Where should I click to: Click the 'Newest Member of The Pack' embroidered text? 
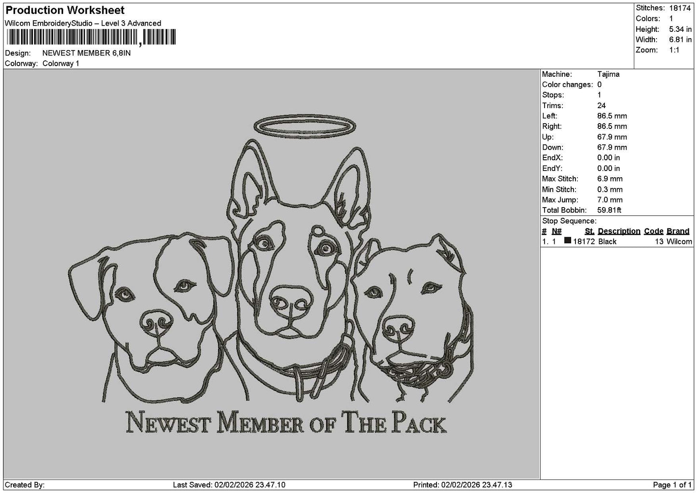coord(286,422)
